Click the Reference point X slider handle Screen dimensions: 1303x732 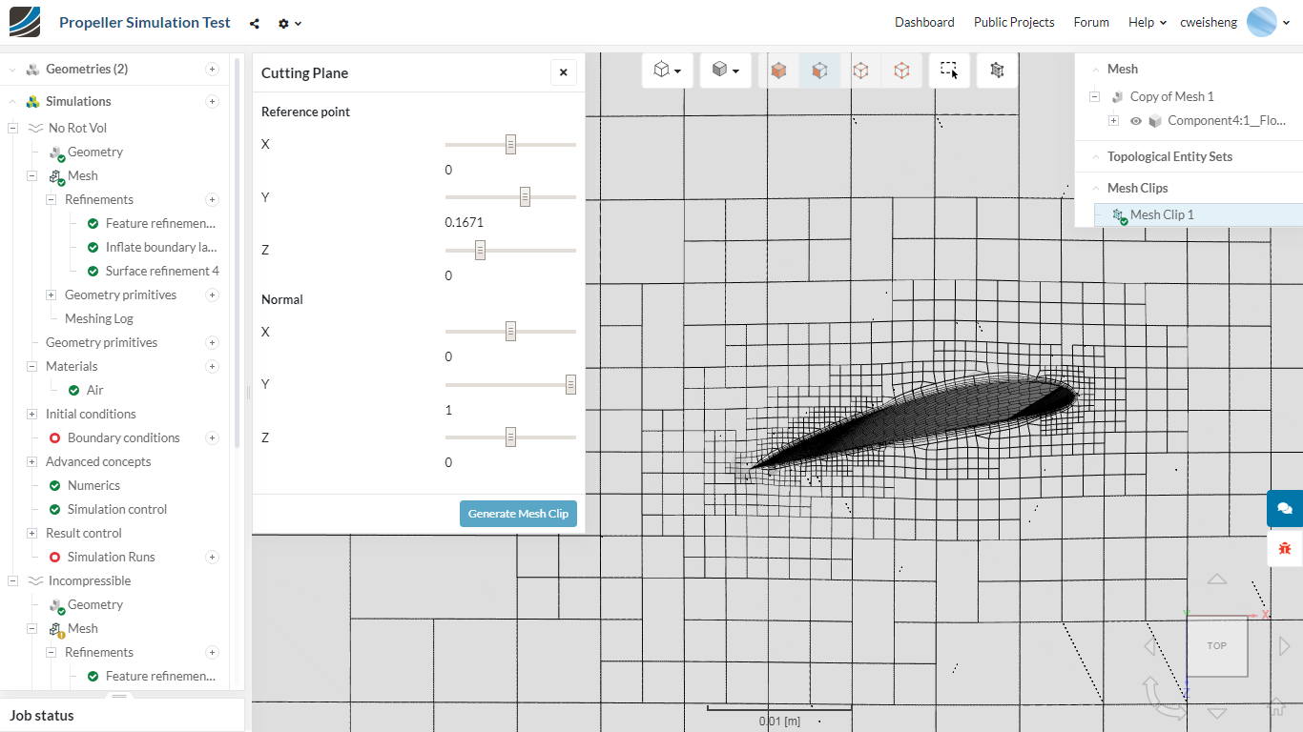[x=510, y=145]
